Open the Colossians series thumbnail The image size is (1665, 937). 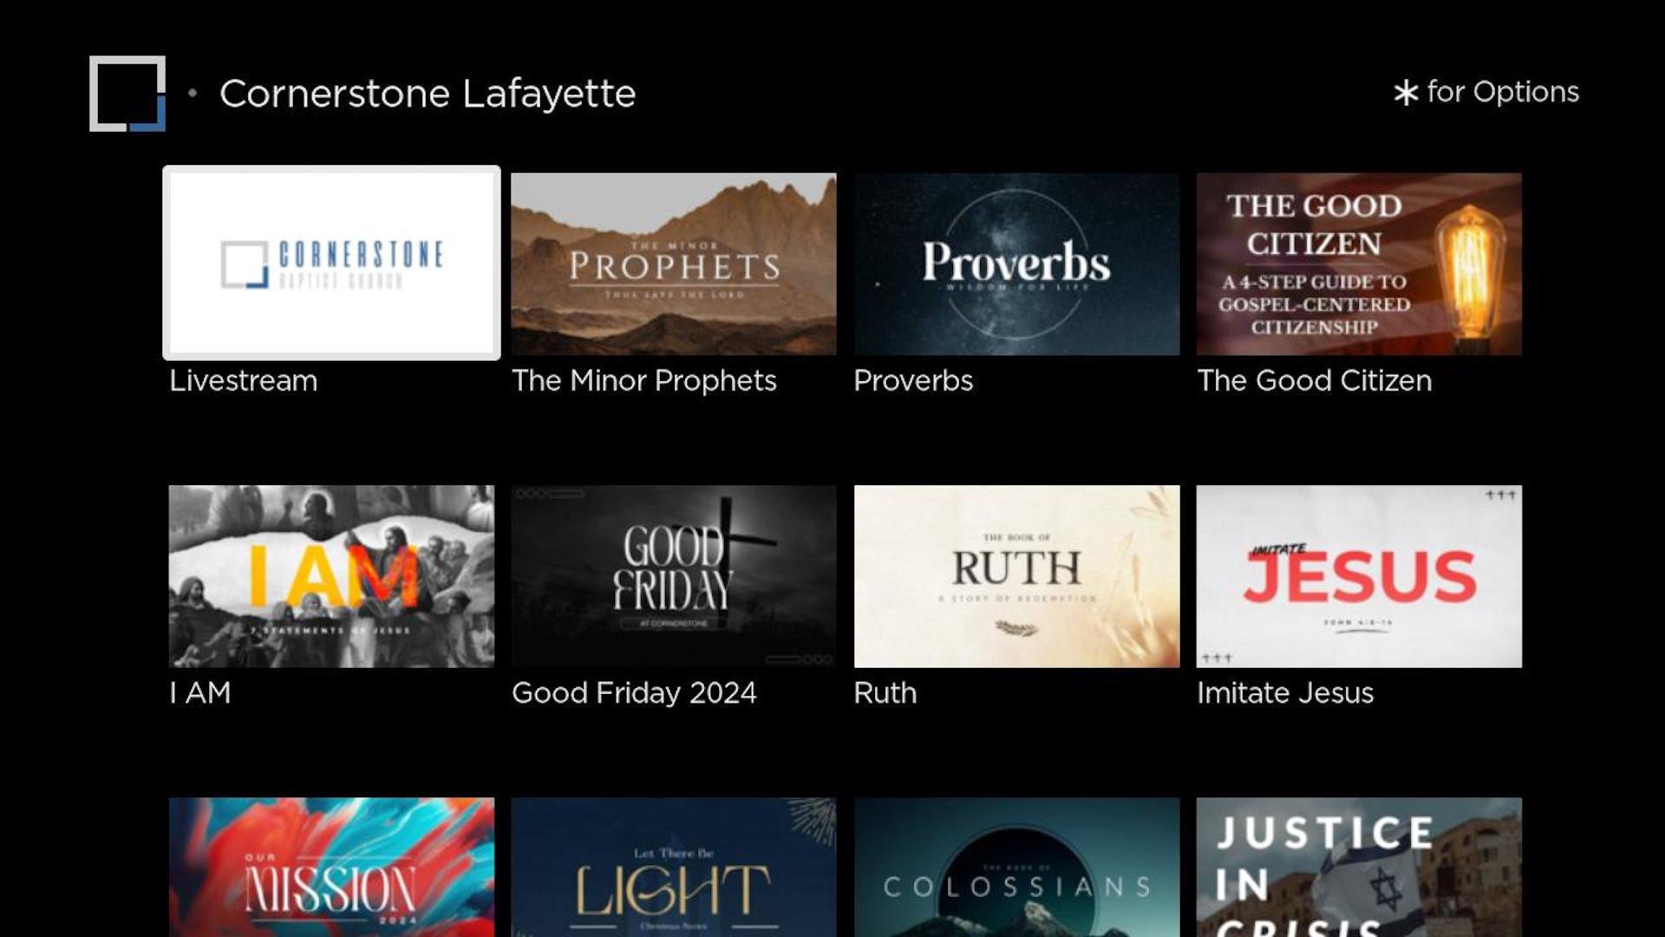click(x=1016, y=868)
